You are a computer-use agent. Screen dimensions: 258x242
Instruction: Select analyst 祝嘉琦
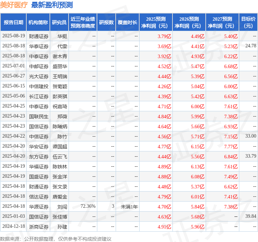point(60,106)
